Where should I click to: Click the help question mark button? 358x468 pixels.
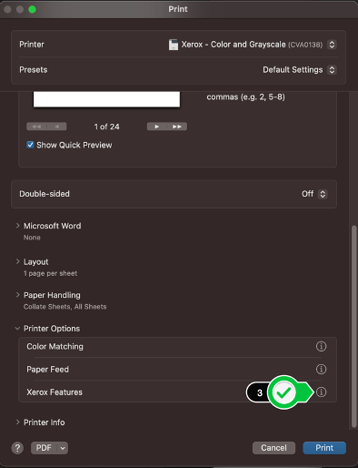(17, 448)
